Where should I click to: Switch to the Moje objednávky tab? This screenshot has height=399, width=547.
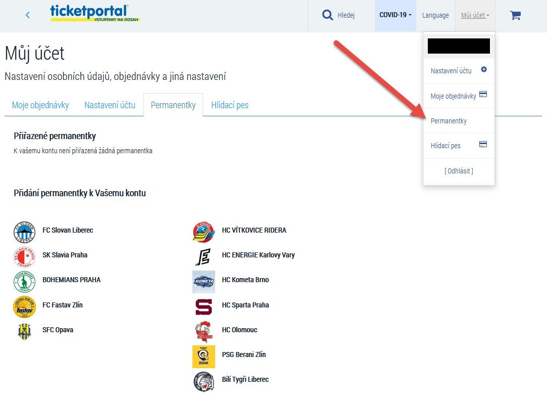pos(40,105)
